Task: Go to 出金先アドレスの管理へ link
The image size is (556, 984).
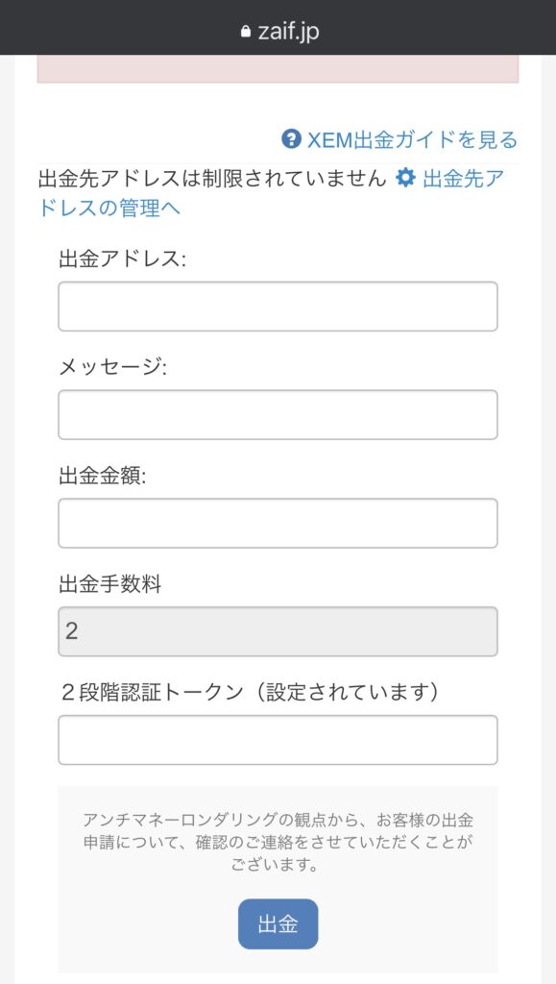Action: (x=271, y=193)
